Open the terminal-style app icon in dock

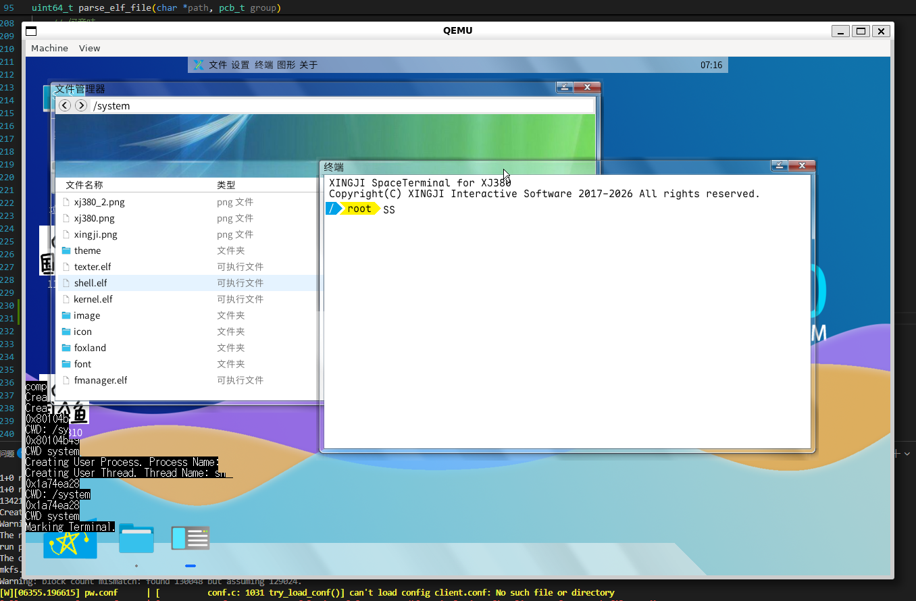point(190,538)
